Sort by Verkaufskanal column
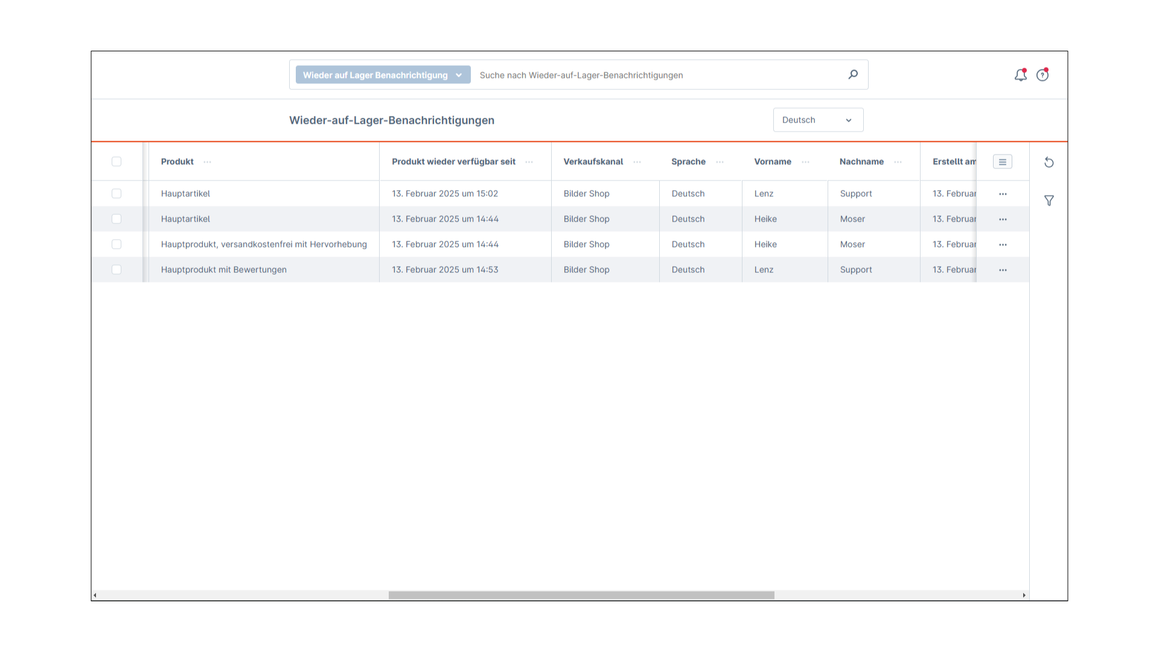The image size is (1159, 652). pyautogui.click(x=593, y=161)
